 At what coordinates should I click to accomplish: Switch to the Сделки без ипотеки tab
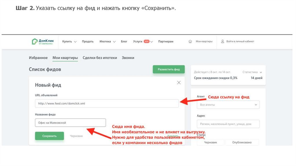100,58
